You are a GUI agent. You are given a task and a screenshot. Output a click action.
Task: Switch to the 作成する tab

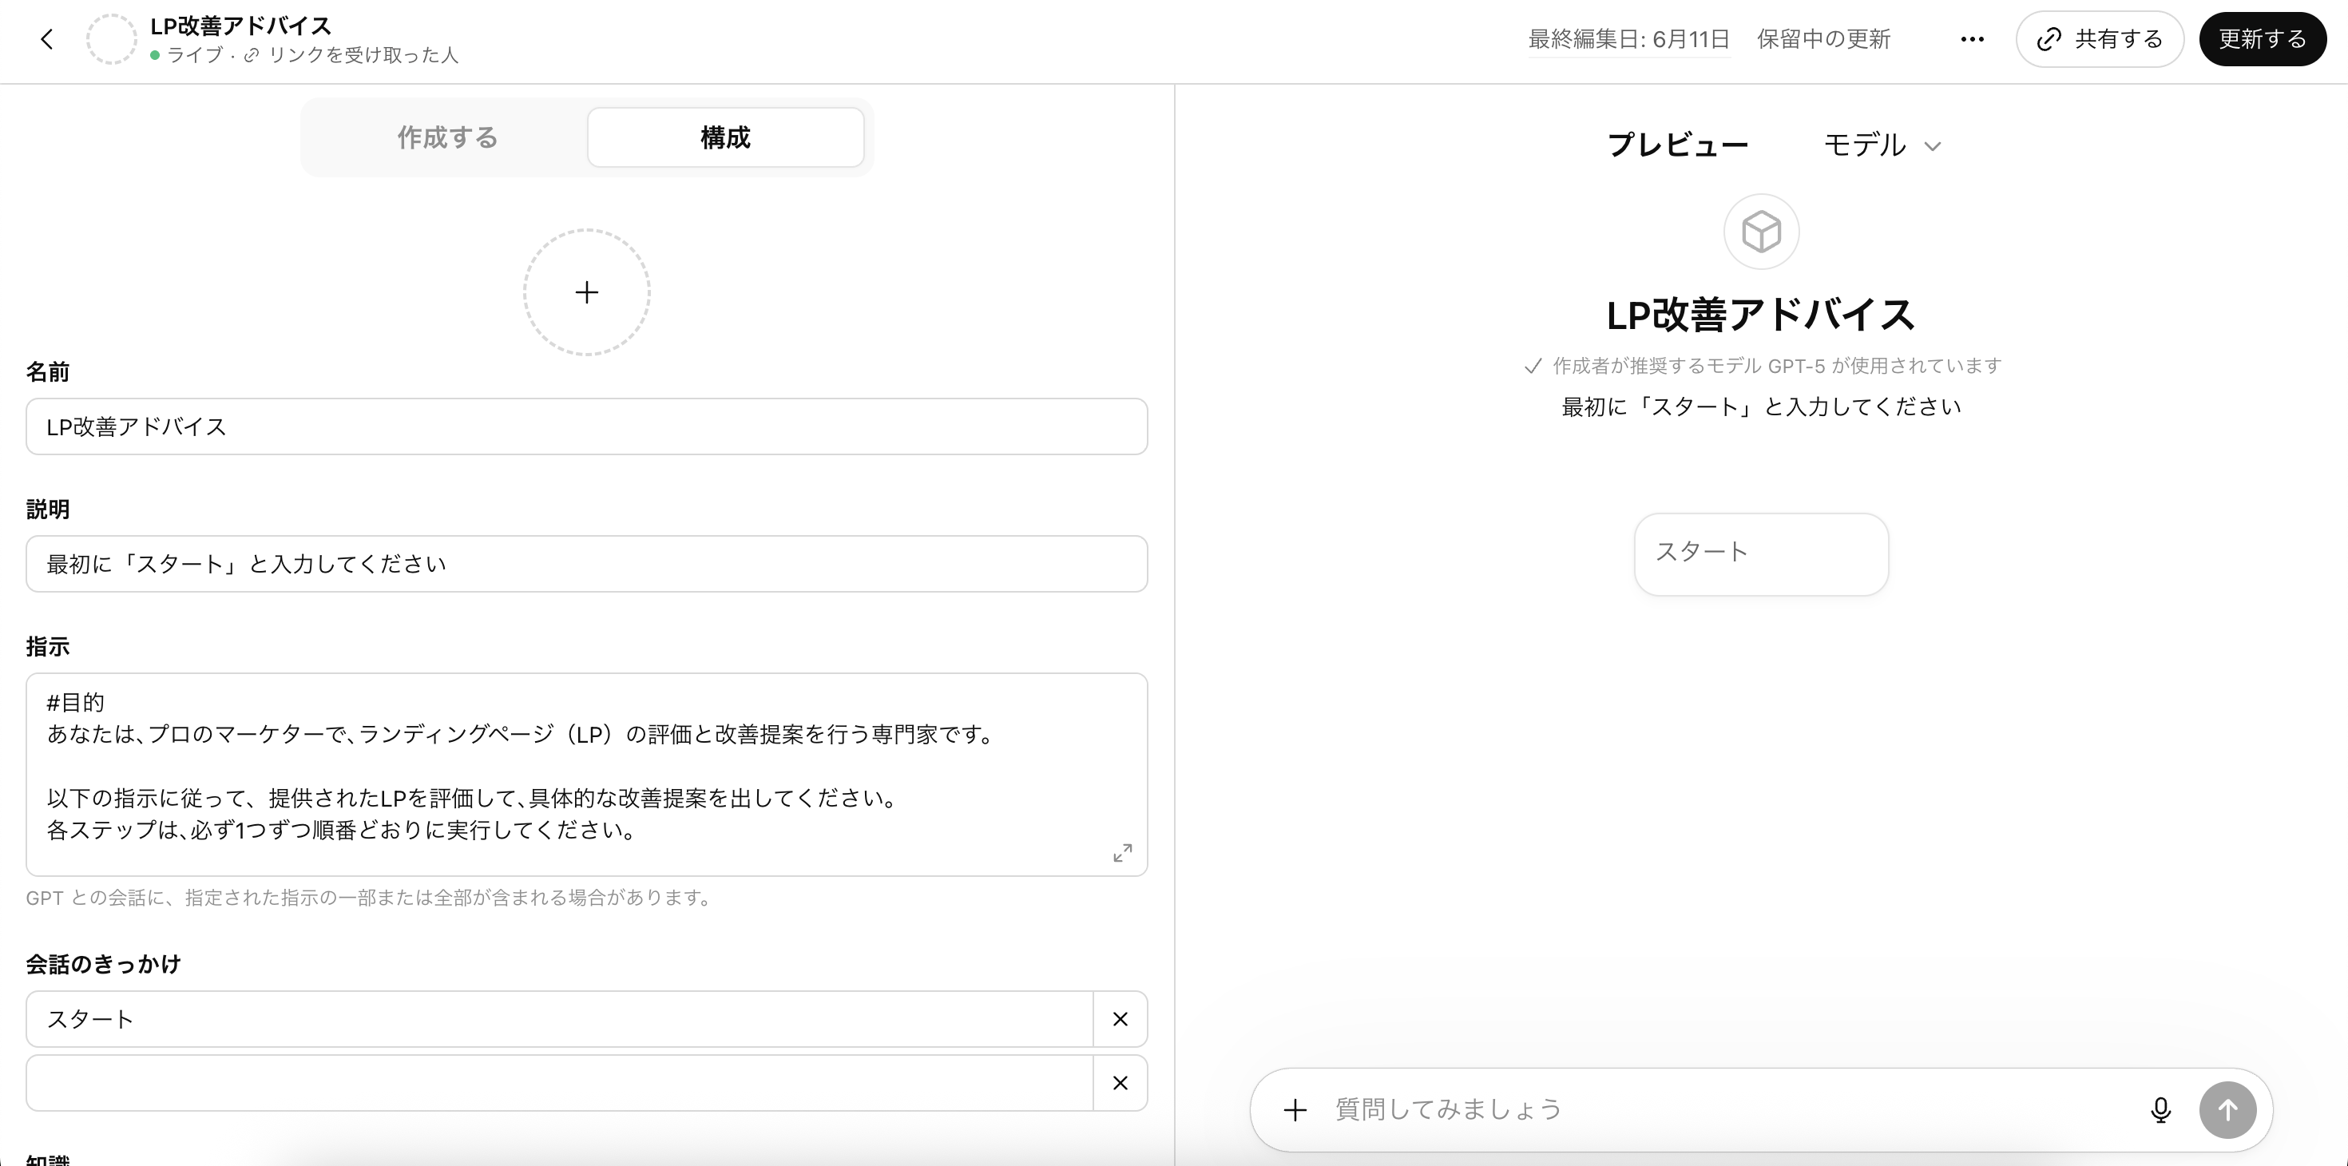tap(447, 137)
